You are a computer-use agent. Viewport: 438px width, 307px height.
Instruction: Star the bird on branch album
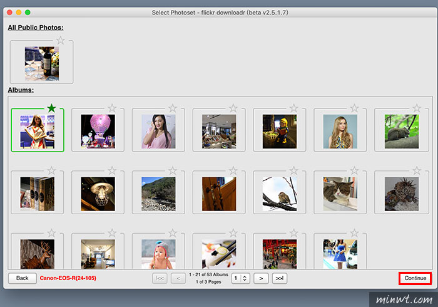(294, 170)
